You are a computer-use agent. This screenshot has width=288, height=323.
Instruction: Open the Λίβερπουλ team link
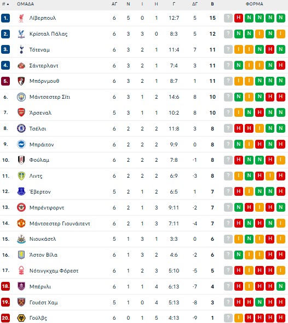tap(43, 18)
